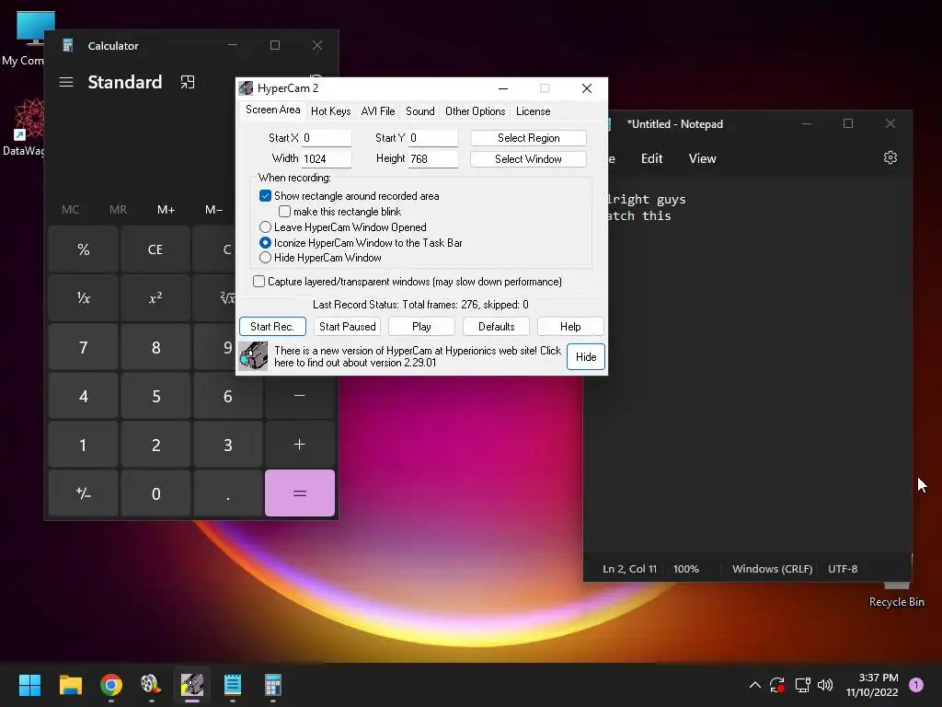Switch to Calculator via taskbar icon
Image resolution: width=942 pixels, height=707 pixels.
click(x=272, y=685)
